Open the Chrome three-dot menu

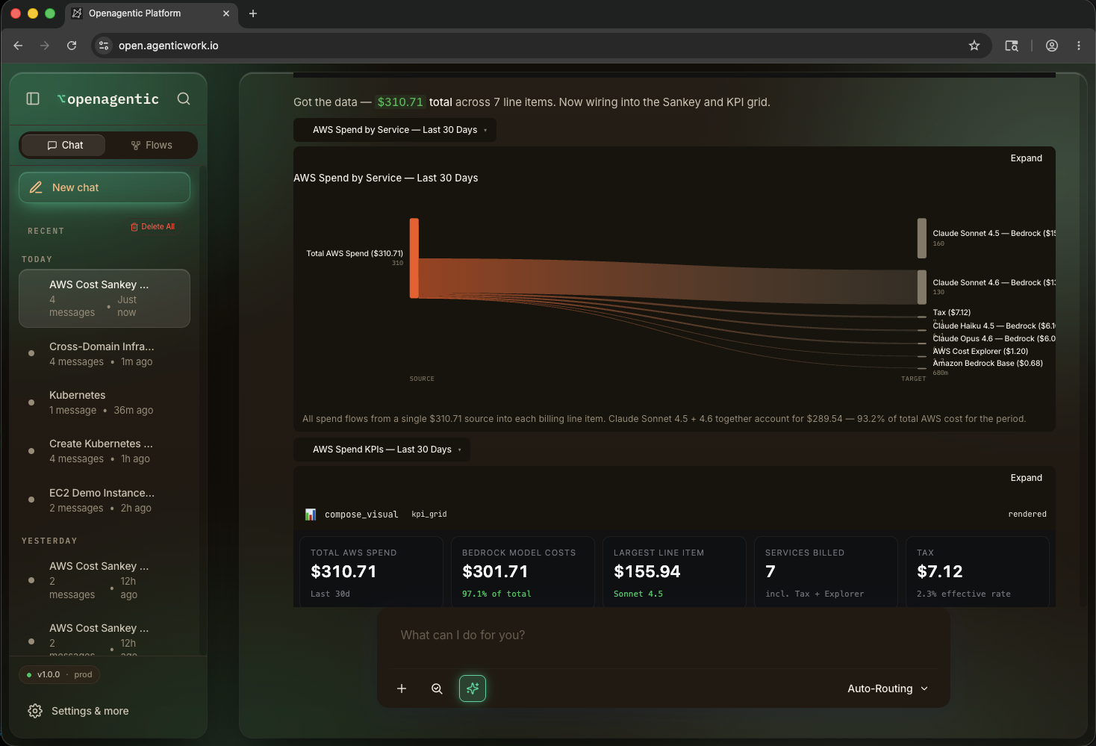tap(1079, 46)
